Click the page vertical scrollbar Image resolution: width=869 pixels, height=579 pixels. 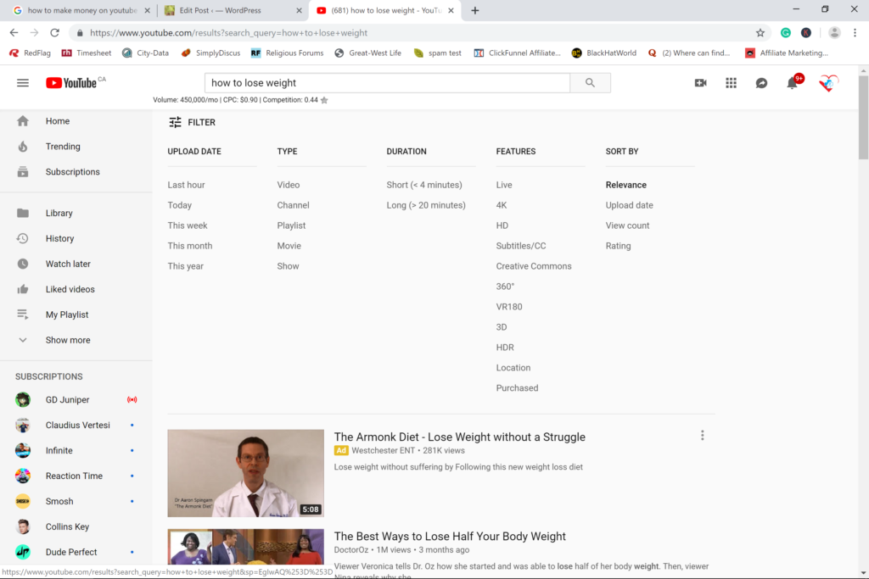[863, 117]
